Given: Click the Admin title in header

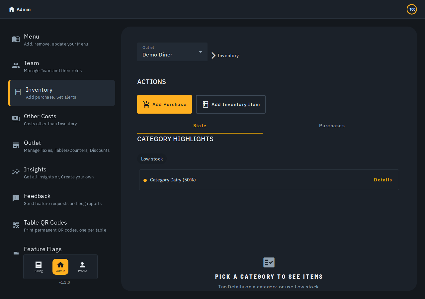Looking at the screenshot, I should click(x=24, y=9).
